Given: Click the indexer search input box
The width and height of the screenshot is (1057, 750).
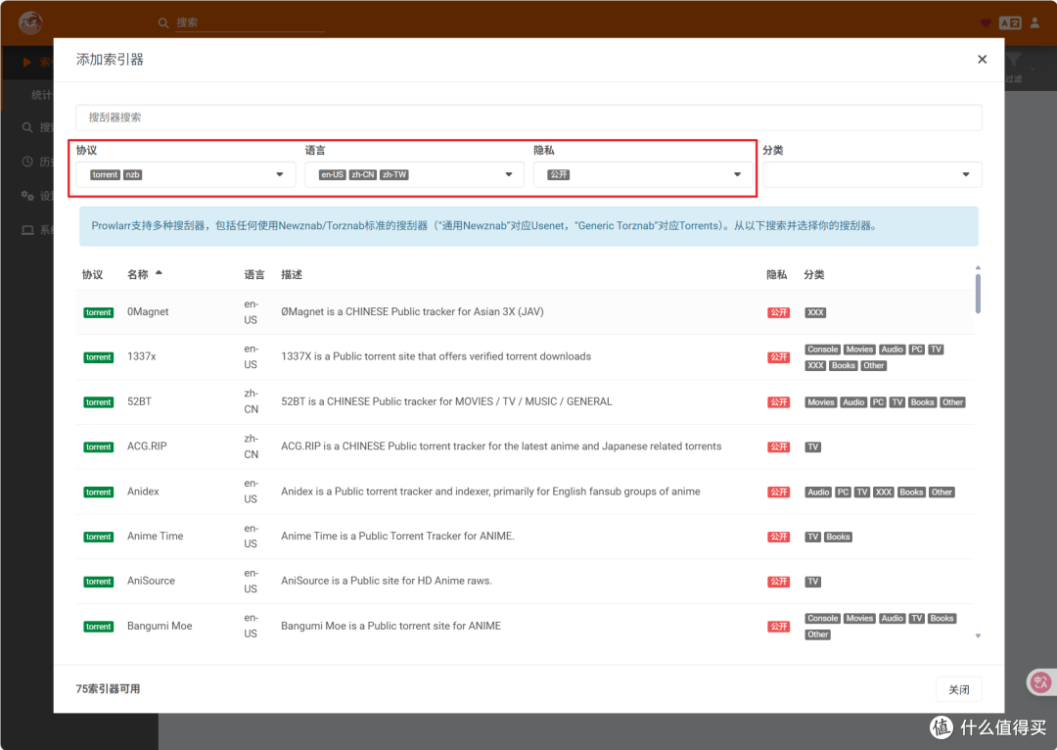Looking at the screenshot, I should coord(528,117).
